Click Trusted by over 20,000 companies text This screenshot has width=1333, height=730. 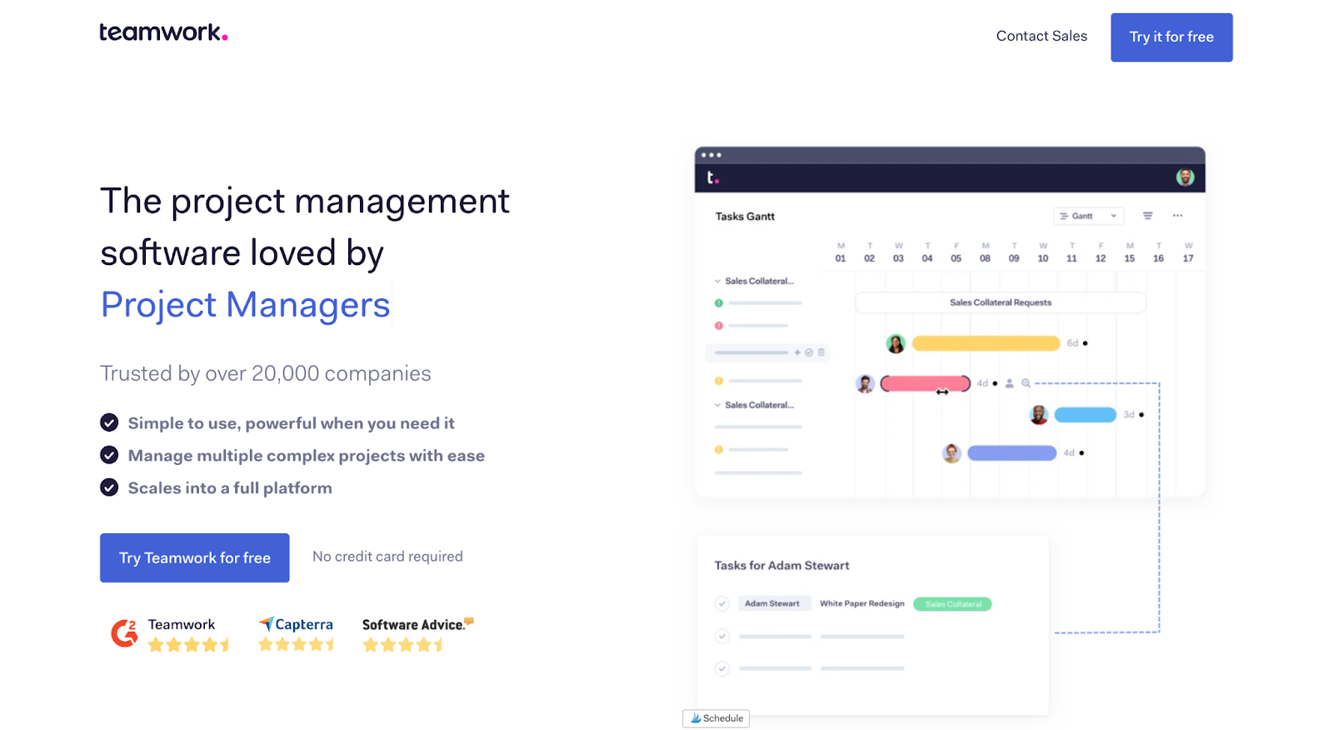pyautogui.click(x=266, y=373)
